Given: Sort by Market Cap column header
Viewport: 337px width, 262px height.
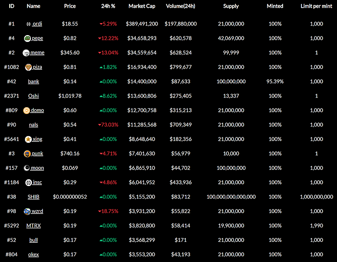Looking at the screenshot, I should 141,6.
